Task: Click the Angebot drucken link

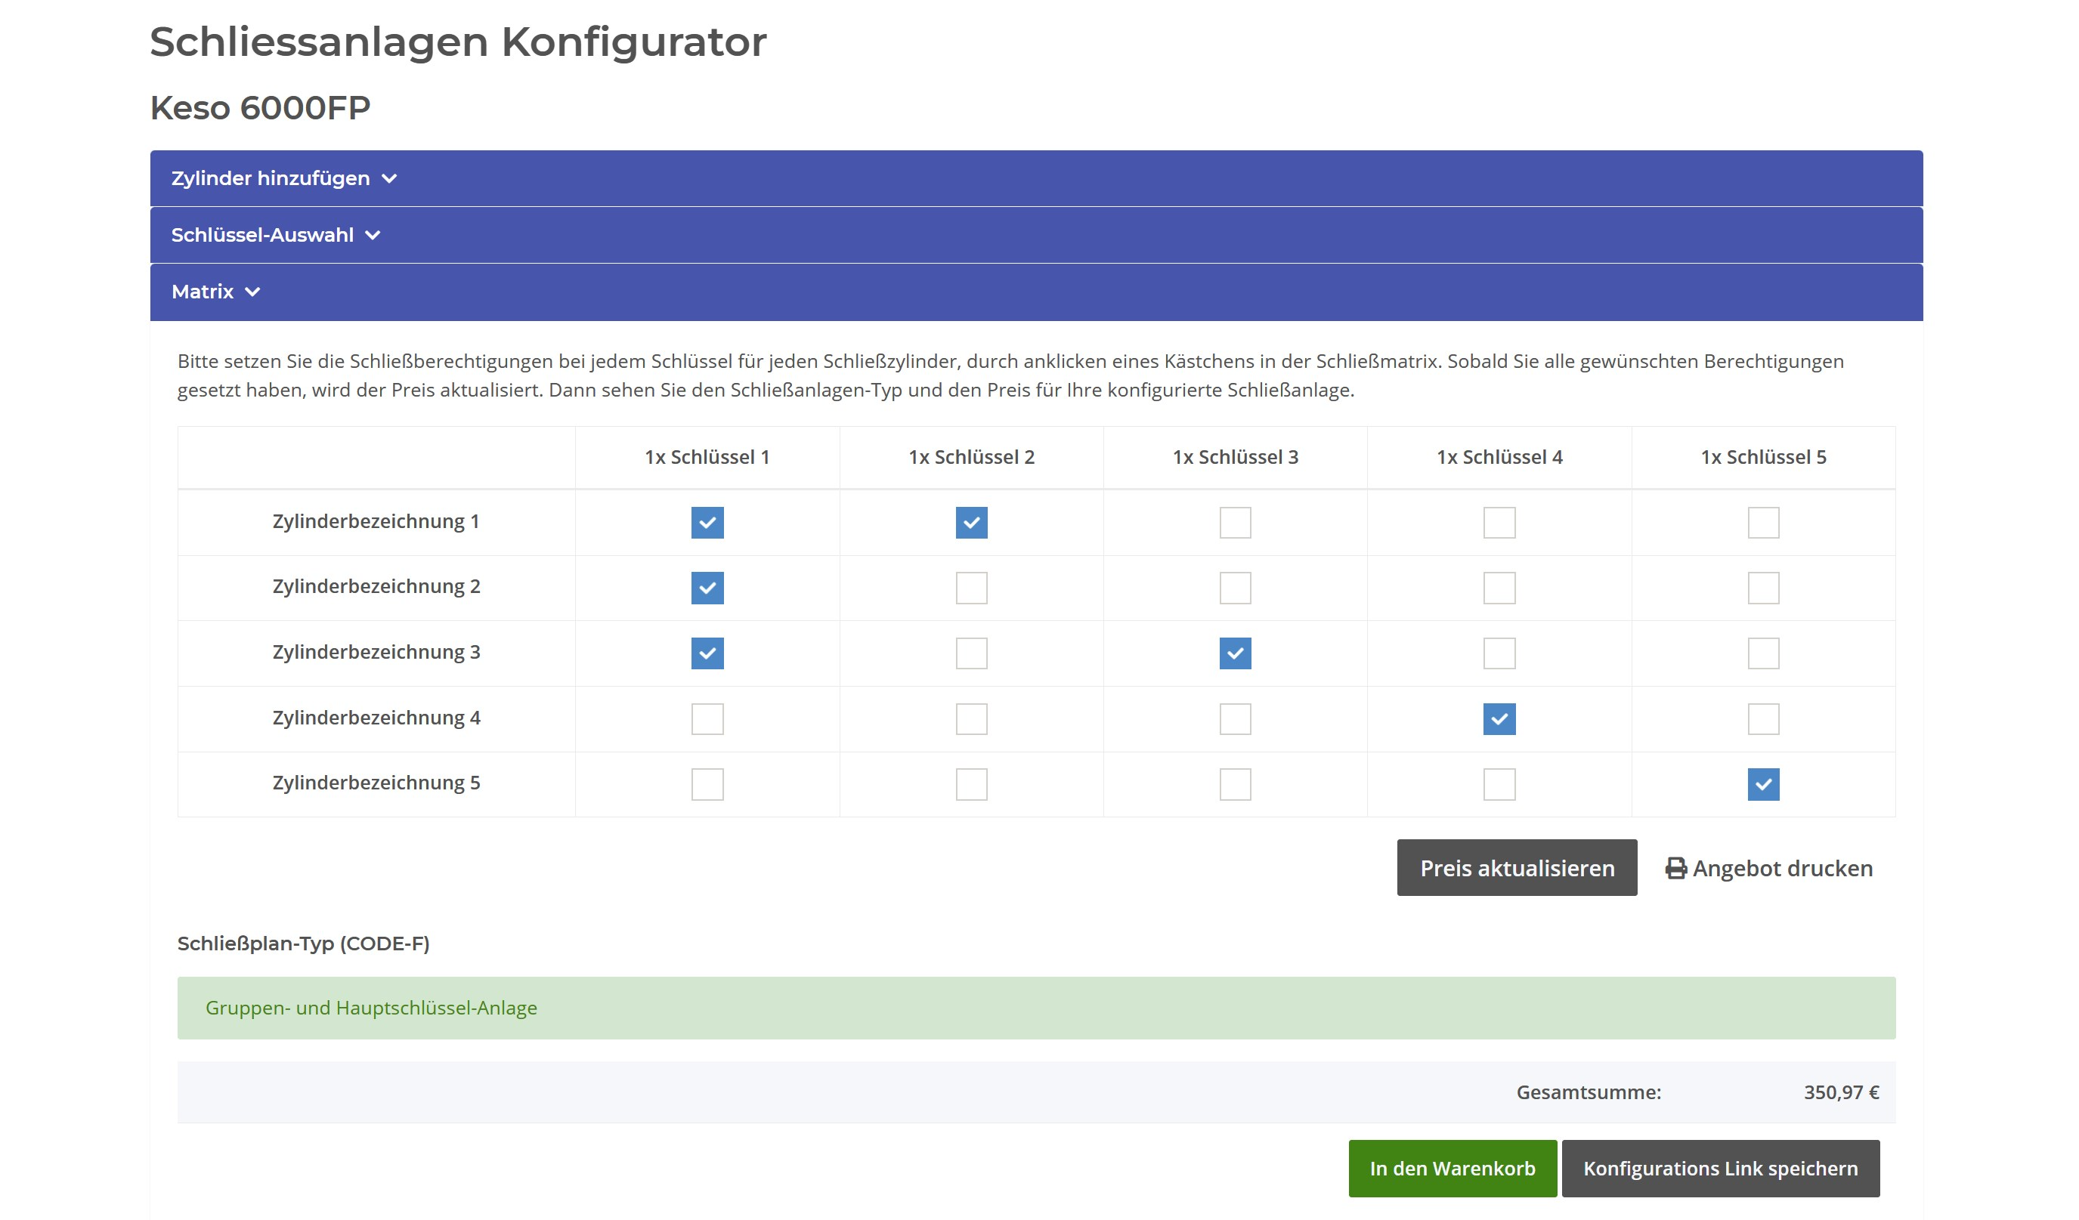Action: [1782, 869]
